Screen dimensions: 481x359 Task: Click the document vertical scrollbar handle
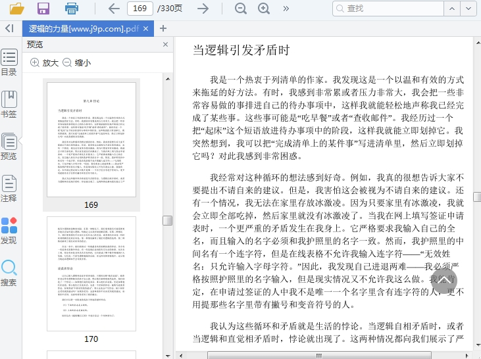pos(477,197)
